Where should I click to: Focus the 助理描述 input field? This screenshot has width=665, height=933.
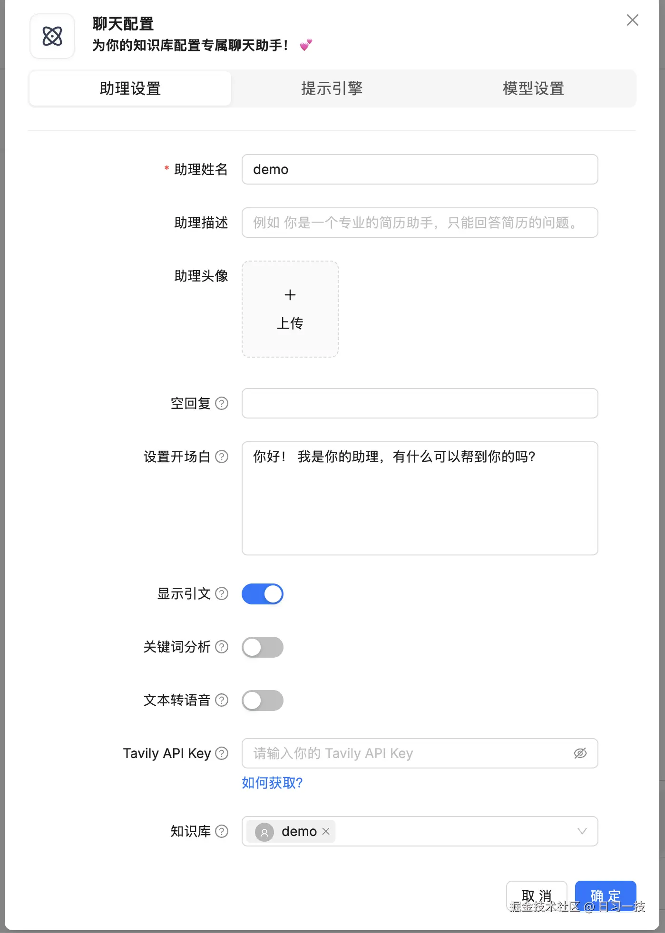point(420,223)
